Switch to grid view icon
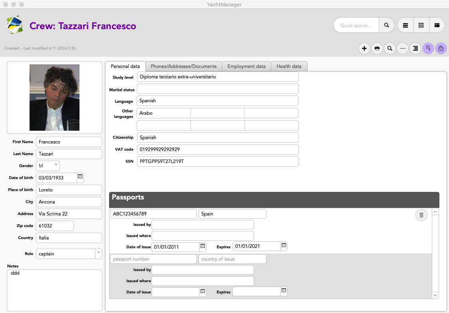Image resolution: width=449 pixels, height=313 pixels. coord(421,25)
